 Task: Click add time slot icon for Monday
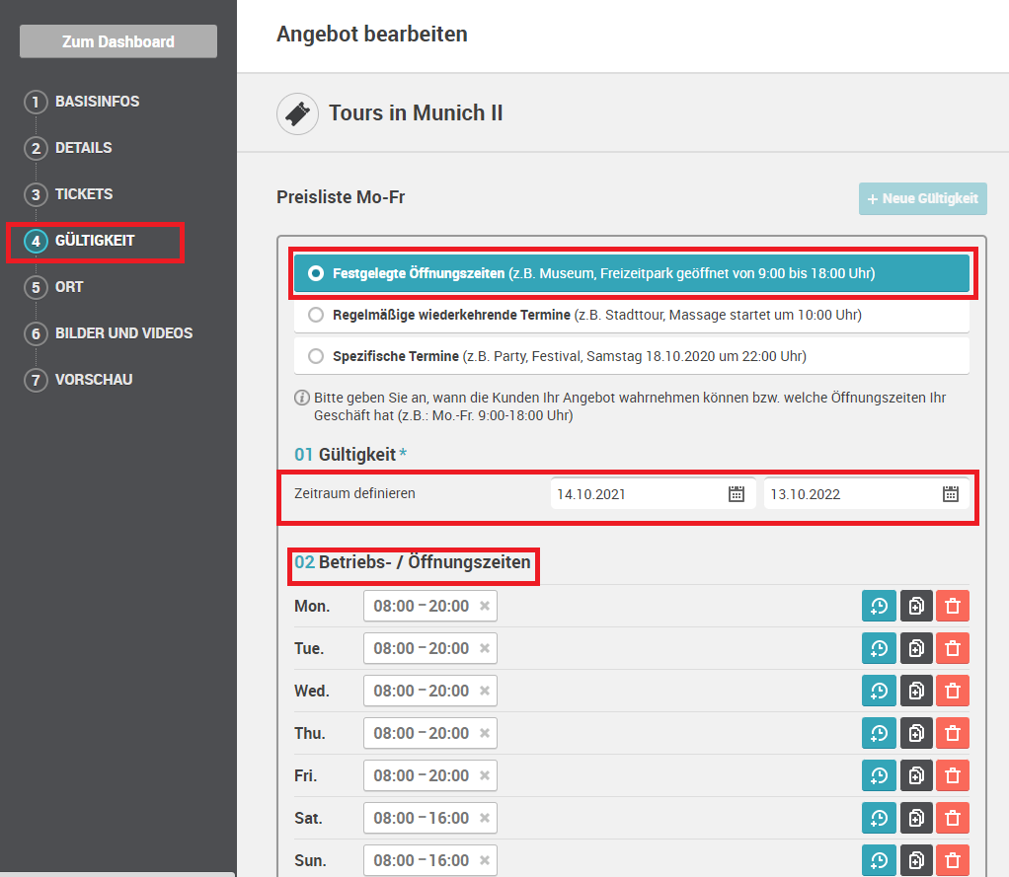point(879,606)
